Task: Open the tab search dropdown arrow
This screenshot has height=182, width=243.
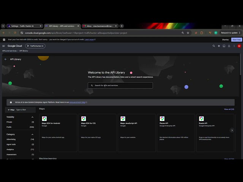Action: tap(3, 26)
